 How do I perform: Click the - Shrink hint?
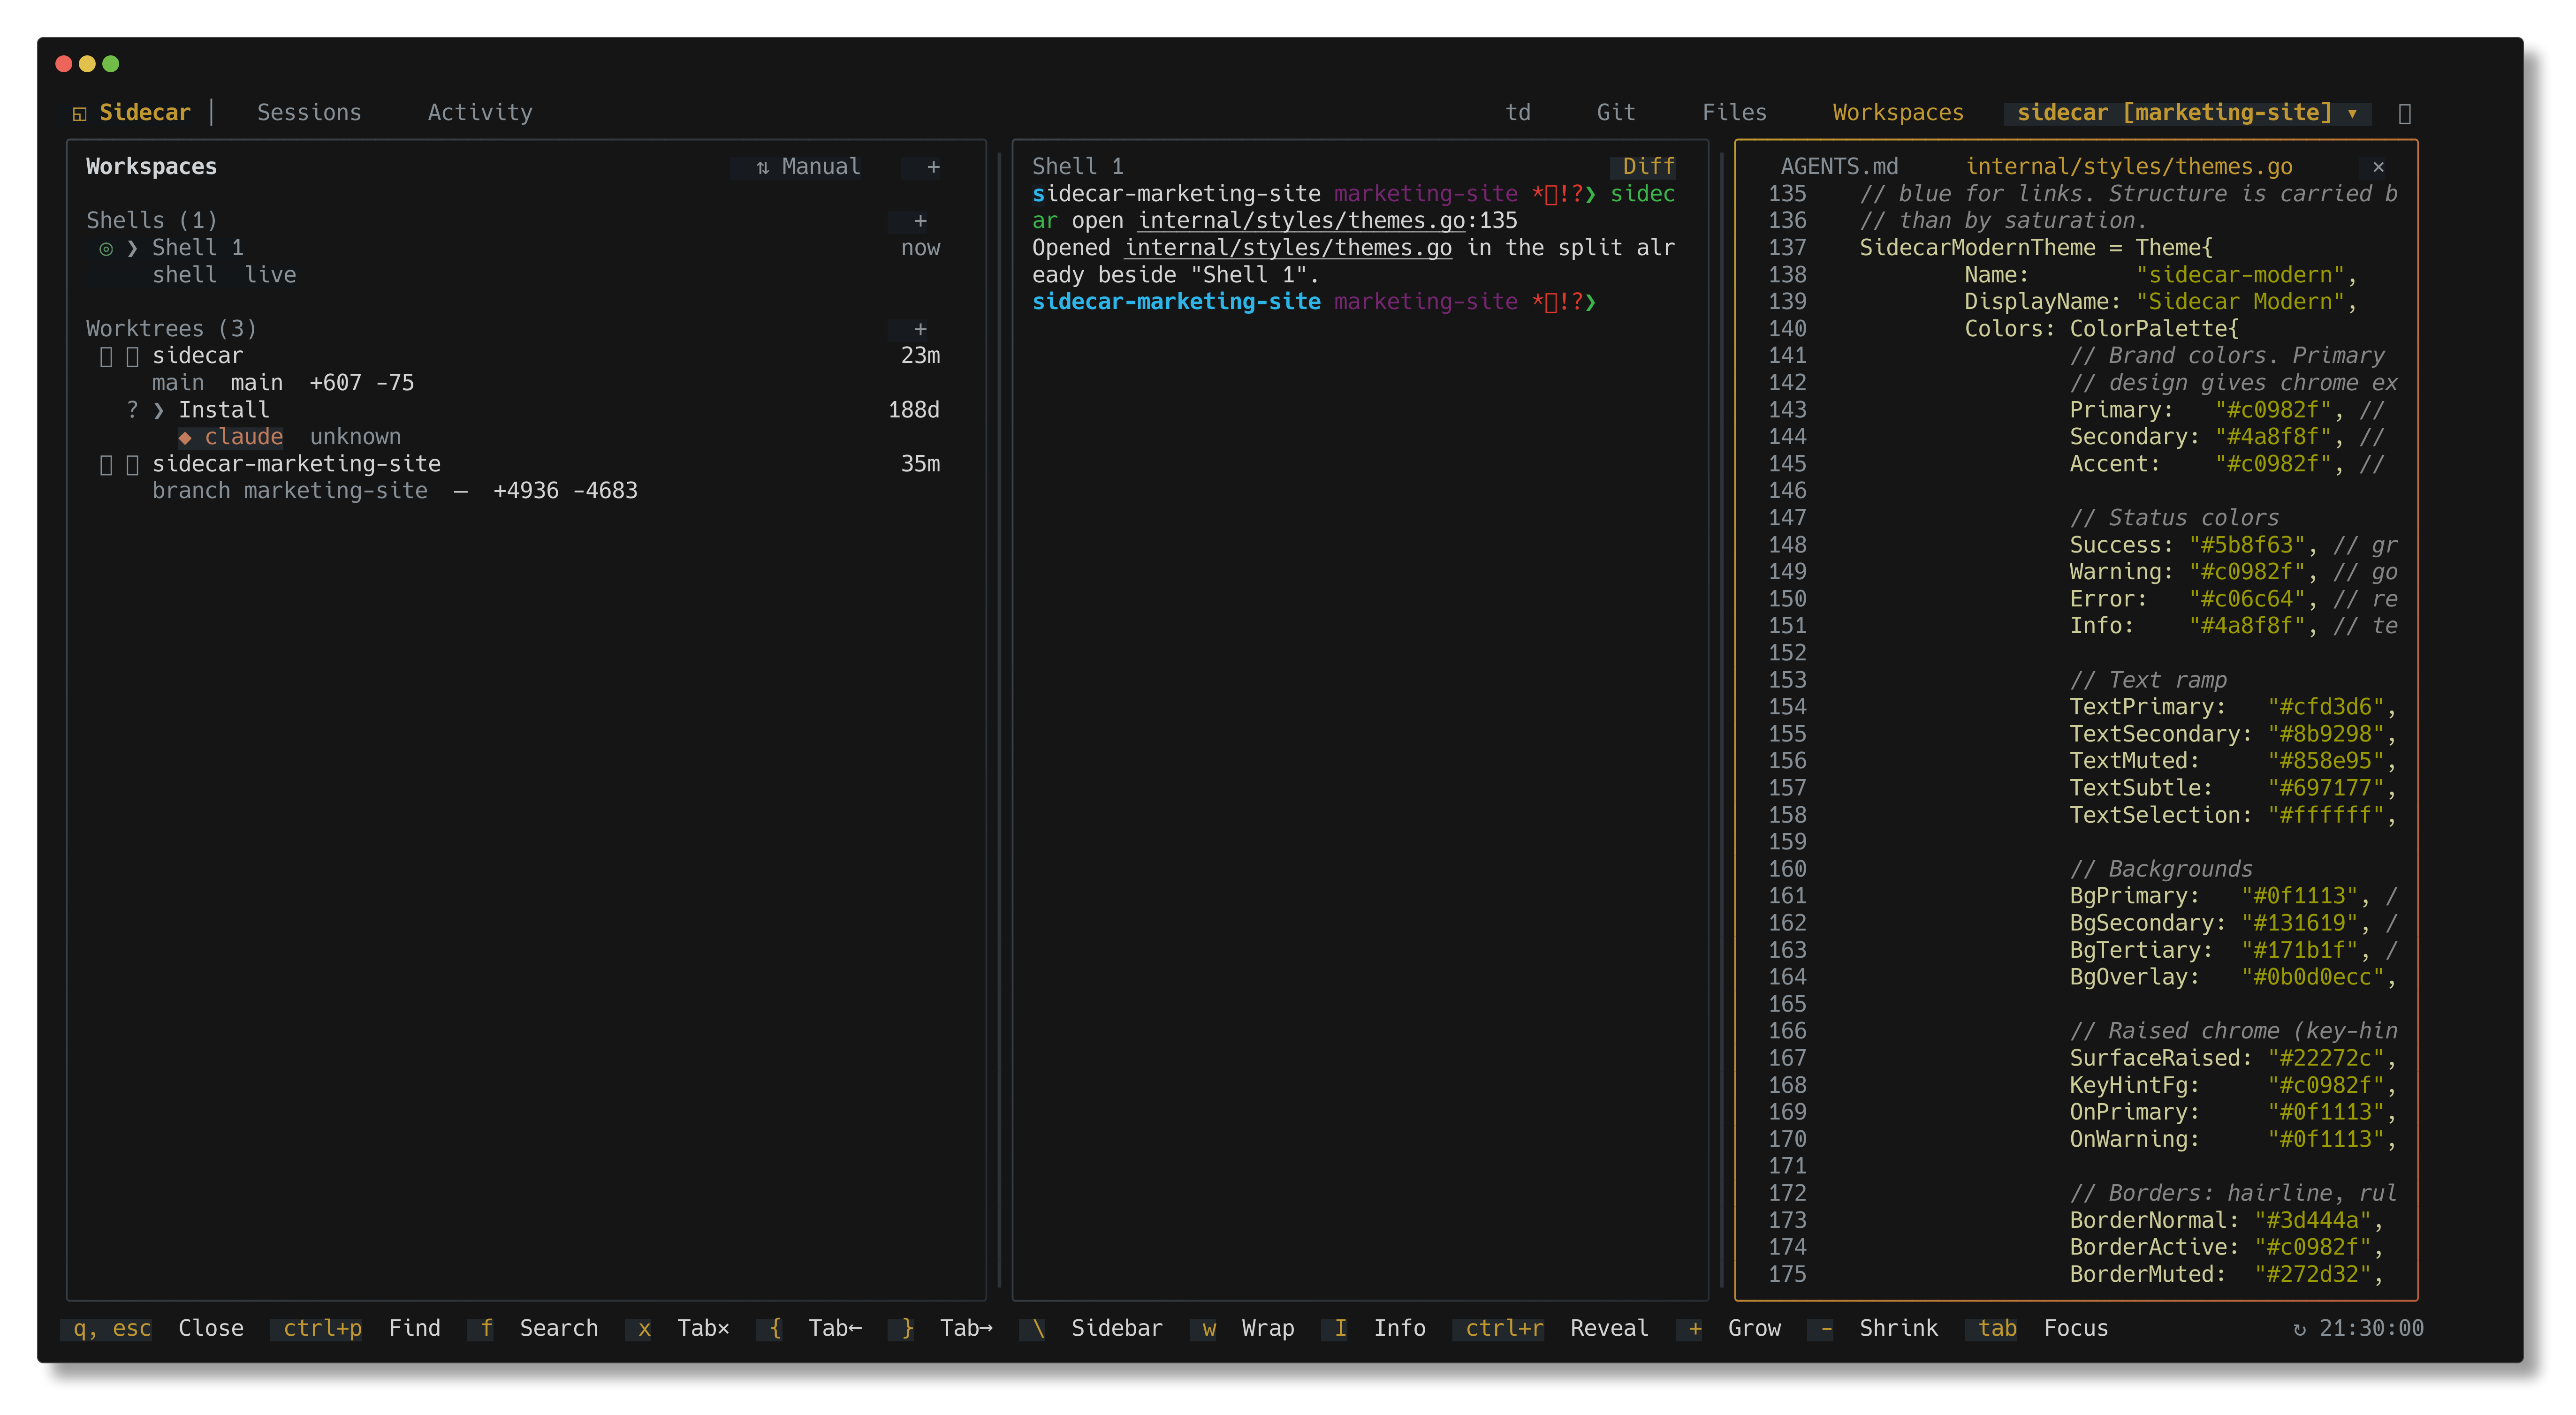tap(1872, 1328)
